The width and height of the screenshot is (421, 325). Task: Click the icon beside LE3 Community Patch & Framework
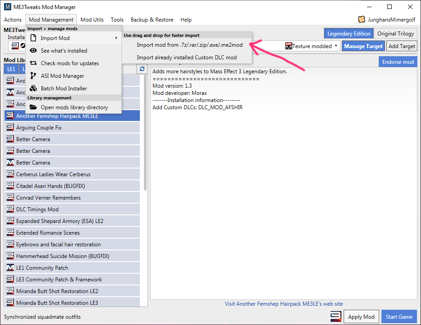tap(10, 279)
